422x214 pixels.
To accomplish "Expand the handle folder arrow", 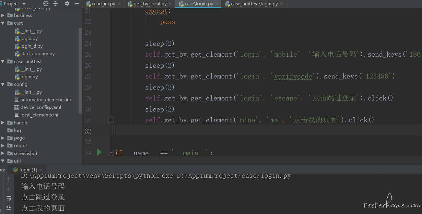I will point(3,123).
